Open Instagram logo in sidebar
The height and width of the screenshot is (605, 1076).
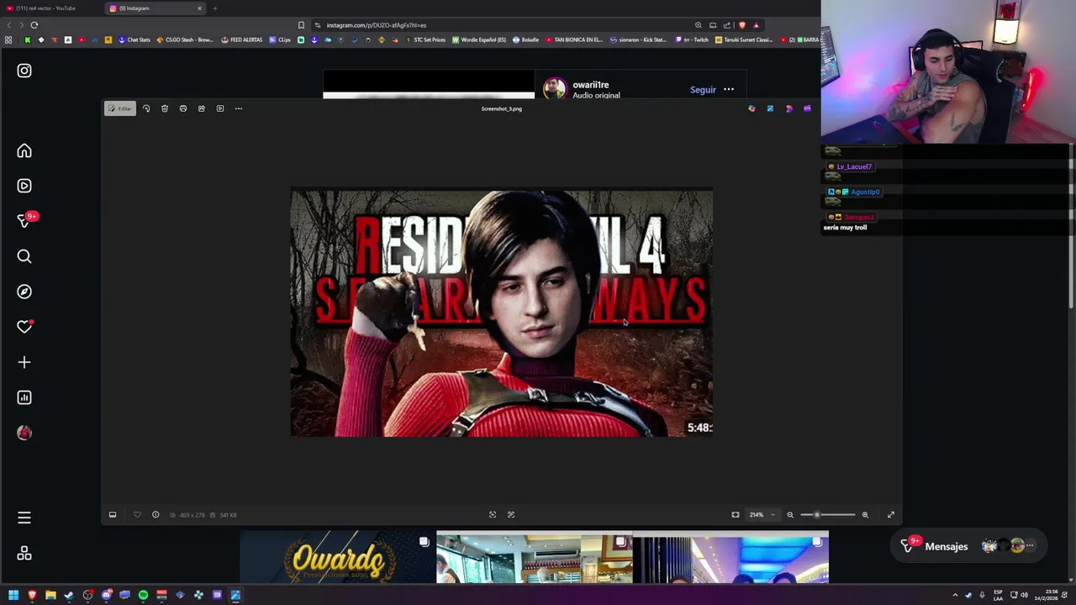click(x=24, y=71)
